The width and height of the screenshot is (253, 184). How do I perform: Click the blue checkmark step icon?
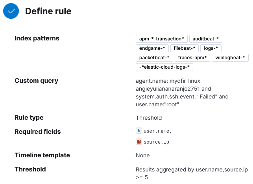pyautogui.click(x=11, y=11)
